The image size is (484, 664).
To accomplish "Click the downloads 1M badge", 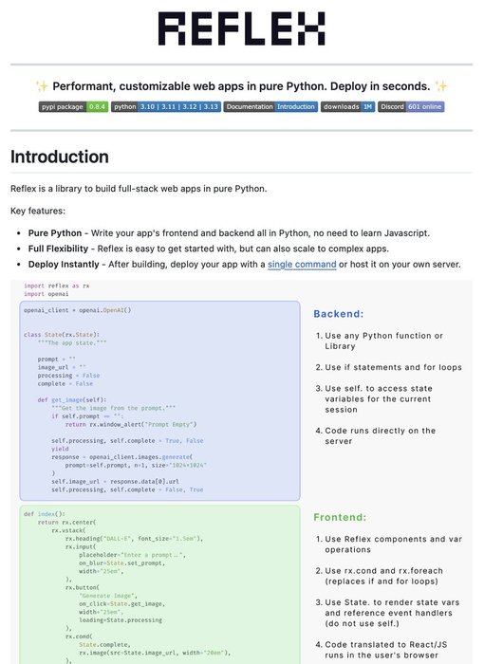I will 347,106.
